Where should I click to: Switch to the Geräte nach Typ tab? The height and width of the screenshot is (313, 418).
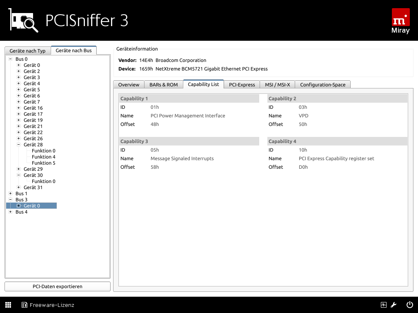(x=27, y=51)
